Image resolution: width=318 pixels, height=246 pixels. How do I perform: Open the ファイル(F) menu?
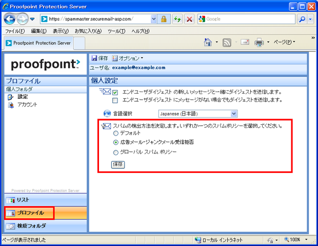coord(15,31)
